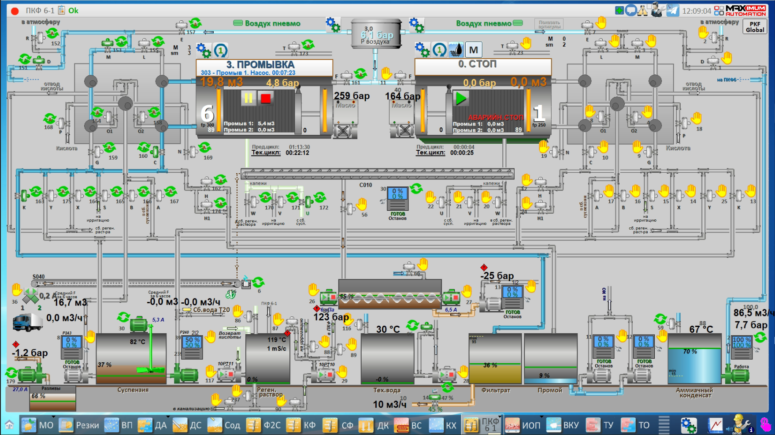Expand the ИОП tab dropdown arrow
Screen dimensions: 775x435
[x=541, y=416]
